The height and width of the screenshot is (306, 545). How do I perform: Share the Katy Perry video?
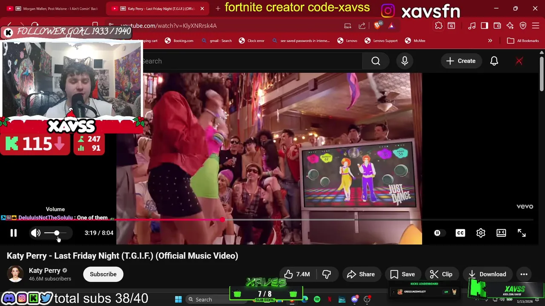pyautogui.click(x=361, y=274)
